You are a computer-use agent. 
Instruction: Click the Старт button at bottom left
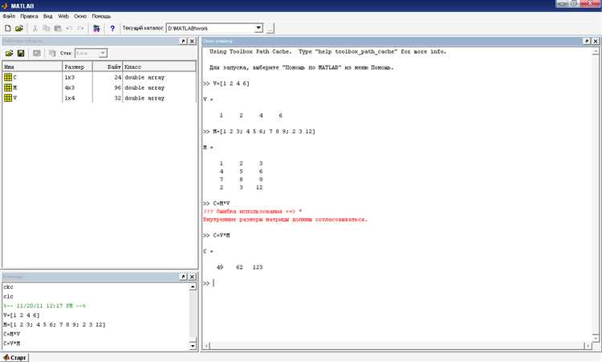point(15,356)
